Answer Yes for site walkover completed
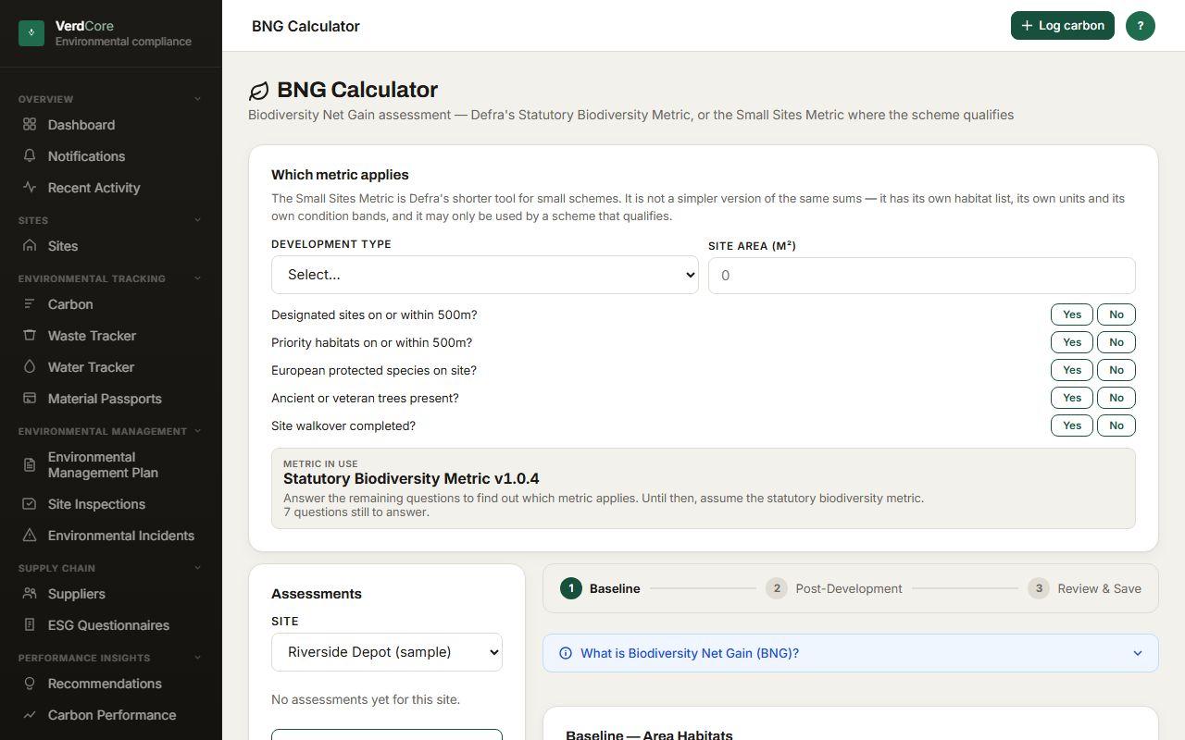The image size is (1185, 740). coord(1072,425)
